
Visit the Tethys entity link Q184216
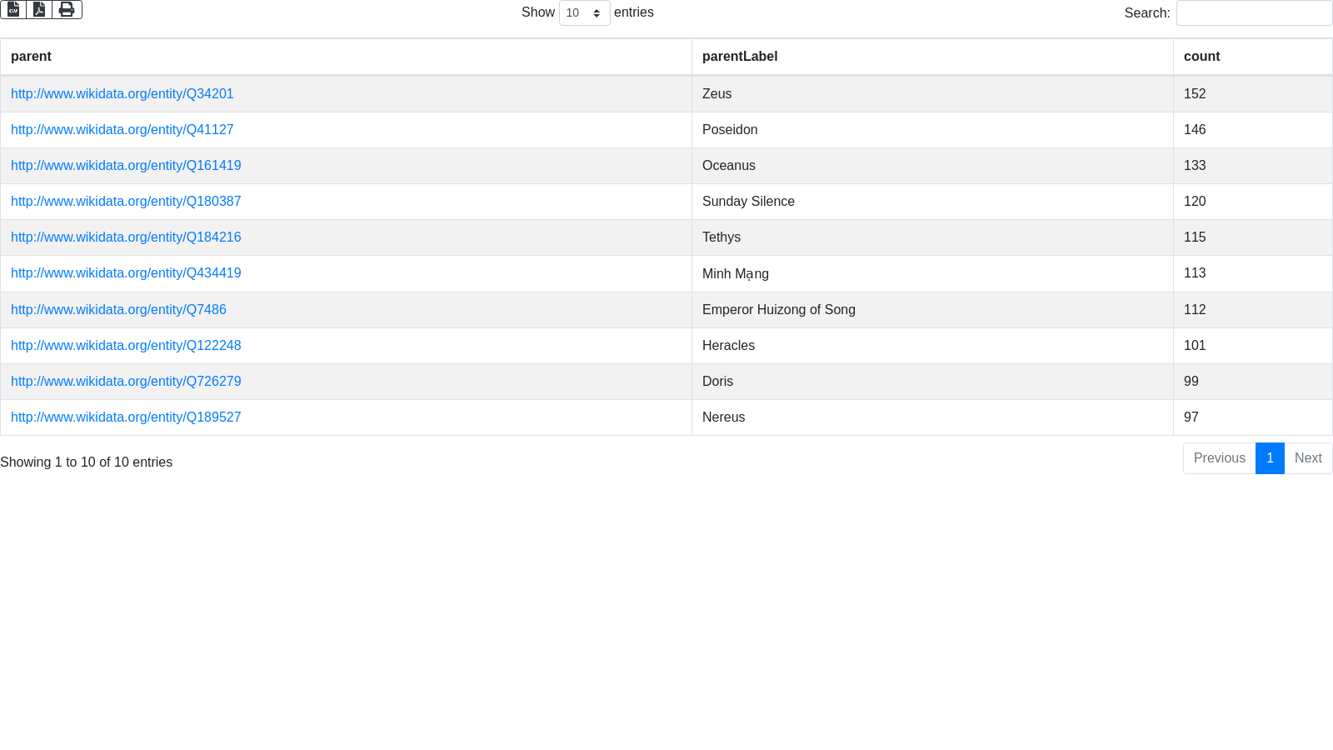pos(126,237)
